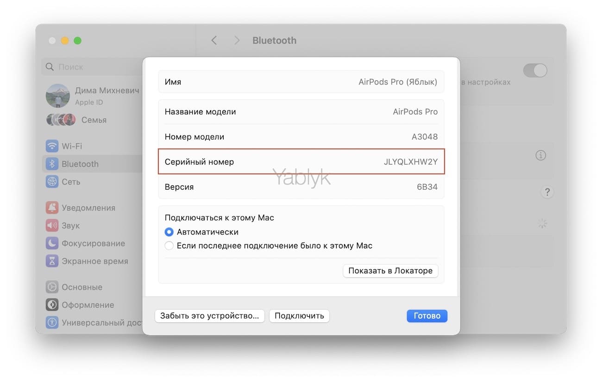
Task: Click the version value 6B34
Action: click(x=427, y=187)
